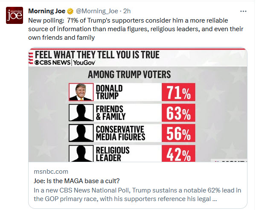Click the red 63% box
This screenshot has width=259, height=210.
pyautogui.click(x=178, y=113)
